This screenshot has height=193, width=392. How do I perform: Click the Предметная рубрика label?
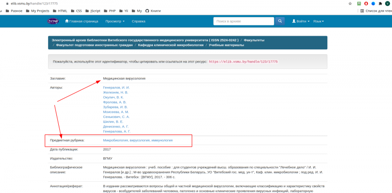pos(67,140)
